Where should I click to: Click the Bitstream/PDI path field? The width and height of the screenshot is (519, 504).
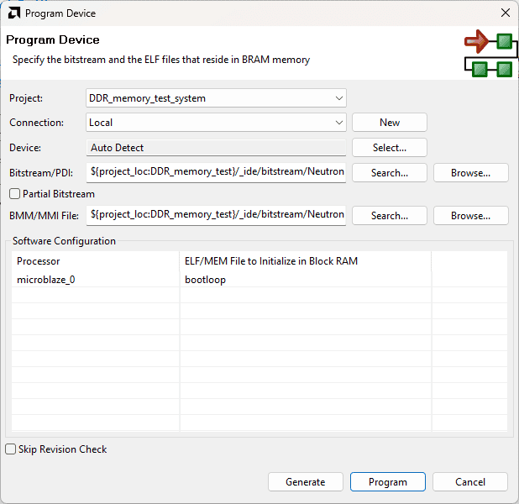click(x=217, y=172)
